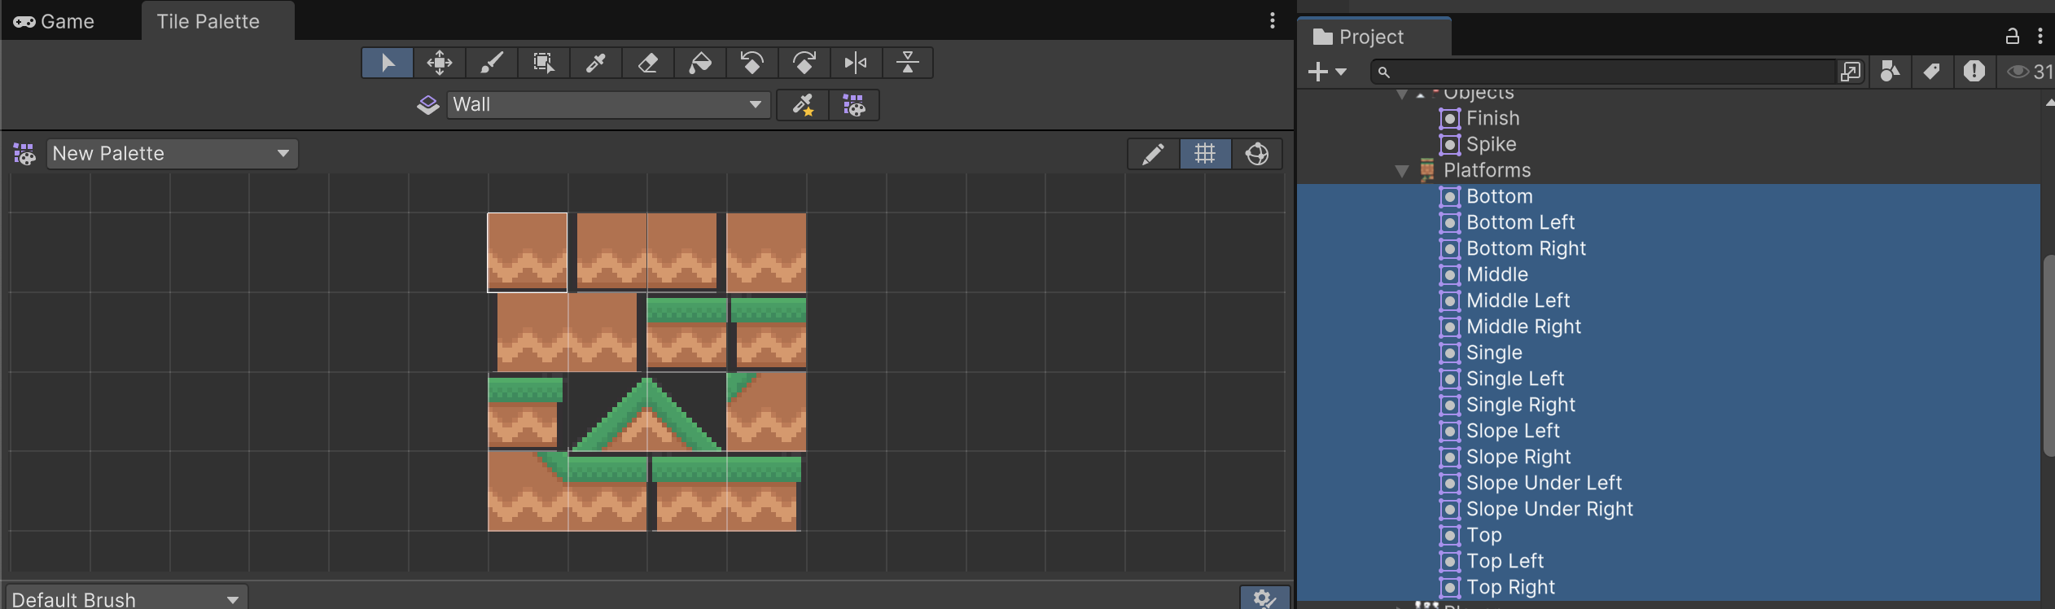Image resolution: width=2055 pixels, height=609 pixels.
Task: Select the Bottom Right tile asset
Action: (1526, 248)
